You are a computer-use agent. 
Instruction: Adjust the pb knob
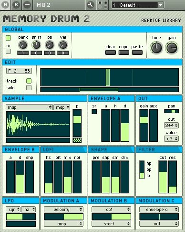pyautogui.click(x=50, y=45)
